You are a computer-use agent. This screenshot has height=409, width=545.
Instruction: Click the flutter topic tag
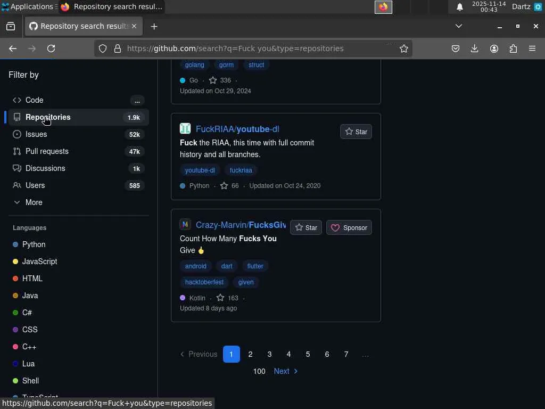(x=255, y=266)
